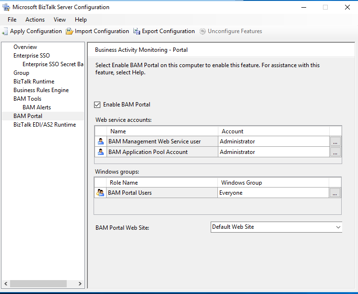Click Import Configuration toolbar label
Viewport: 358px width, 294px height.
(x=102, y=31)
